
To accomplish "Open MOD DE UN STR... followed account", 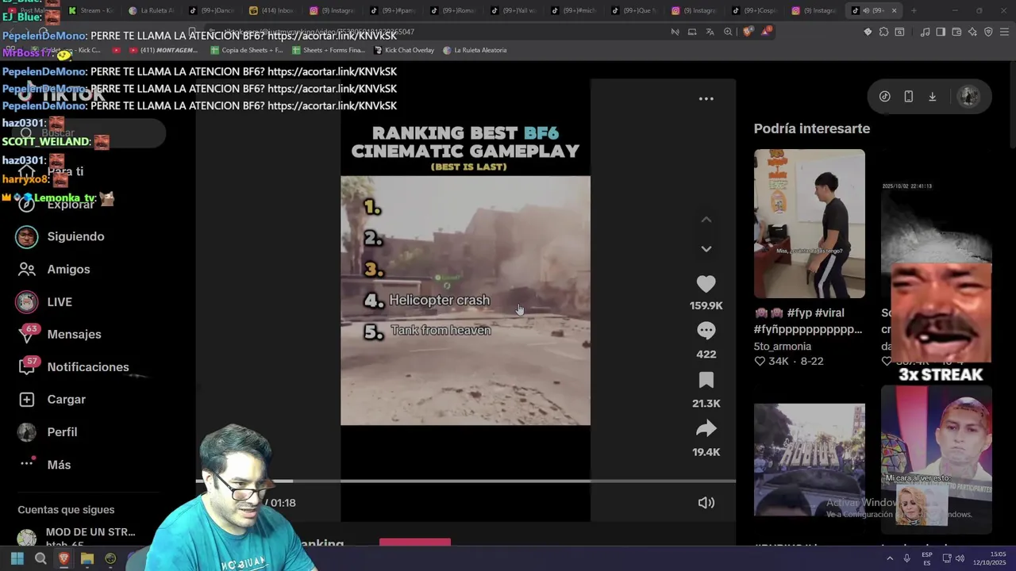I will (x=76, y=538).
